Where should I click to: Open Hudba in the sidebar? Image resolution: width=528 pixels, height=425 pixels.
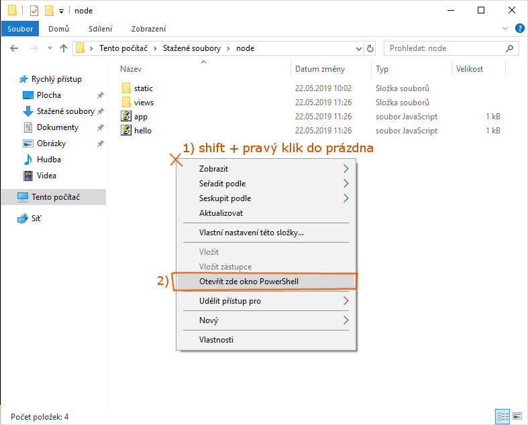[x=49, y=160]
